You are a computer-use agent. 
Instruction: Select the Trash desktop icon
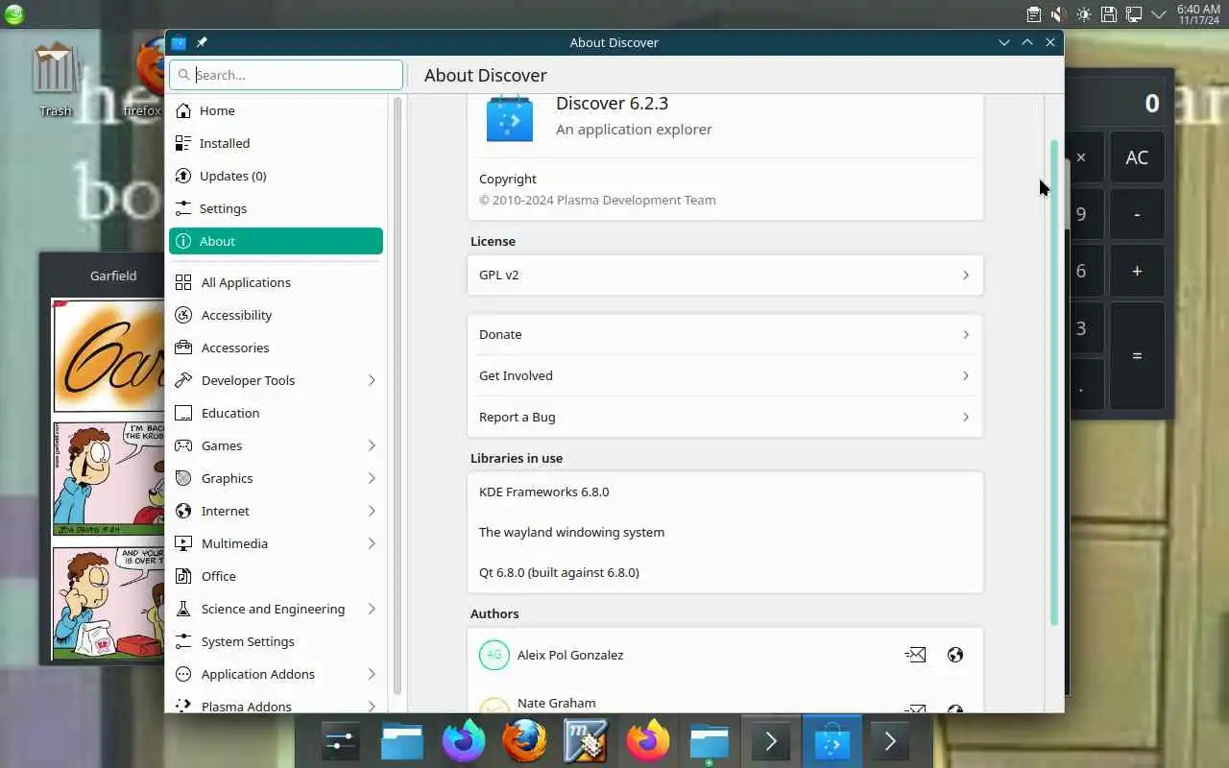(55, 80)
